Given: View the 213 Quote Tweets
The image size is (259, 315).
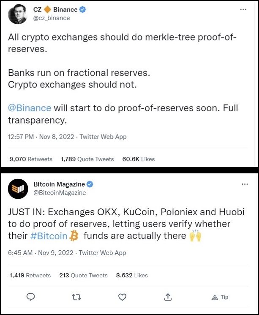Looking at the screenshot, I should [84, 275].
